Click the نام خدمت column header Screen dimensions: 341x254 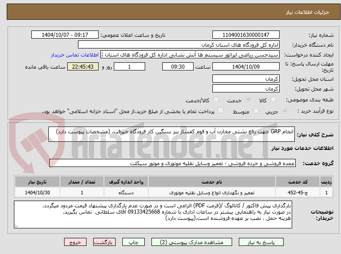click(212, 182)
